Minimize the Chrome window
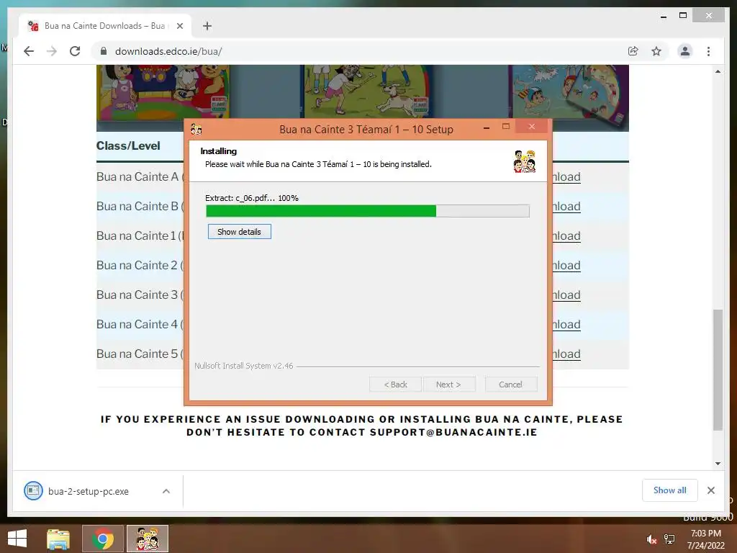The height and width of the screenshot is (553, 737). pos(664,16)
